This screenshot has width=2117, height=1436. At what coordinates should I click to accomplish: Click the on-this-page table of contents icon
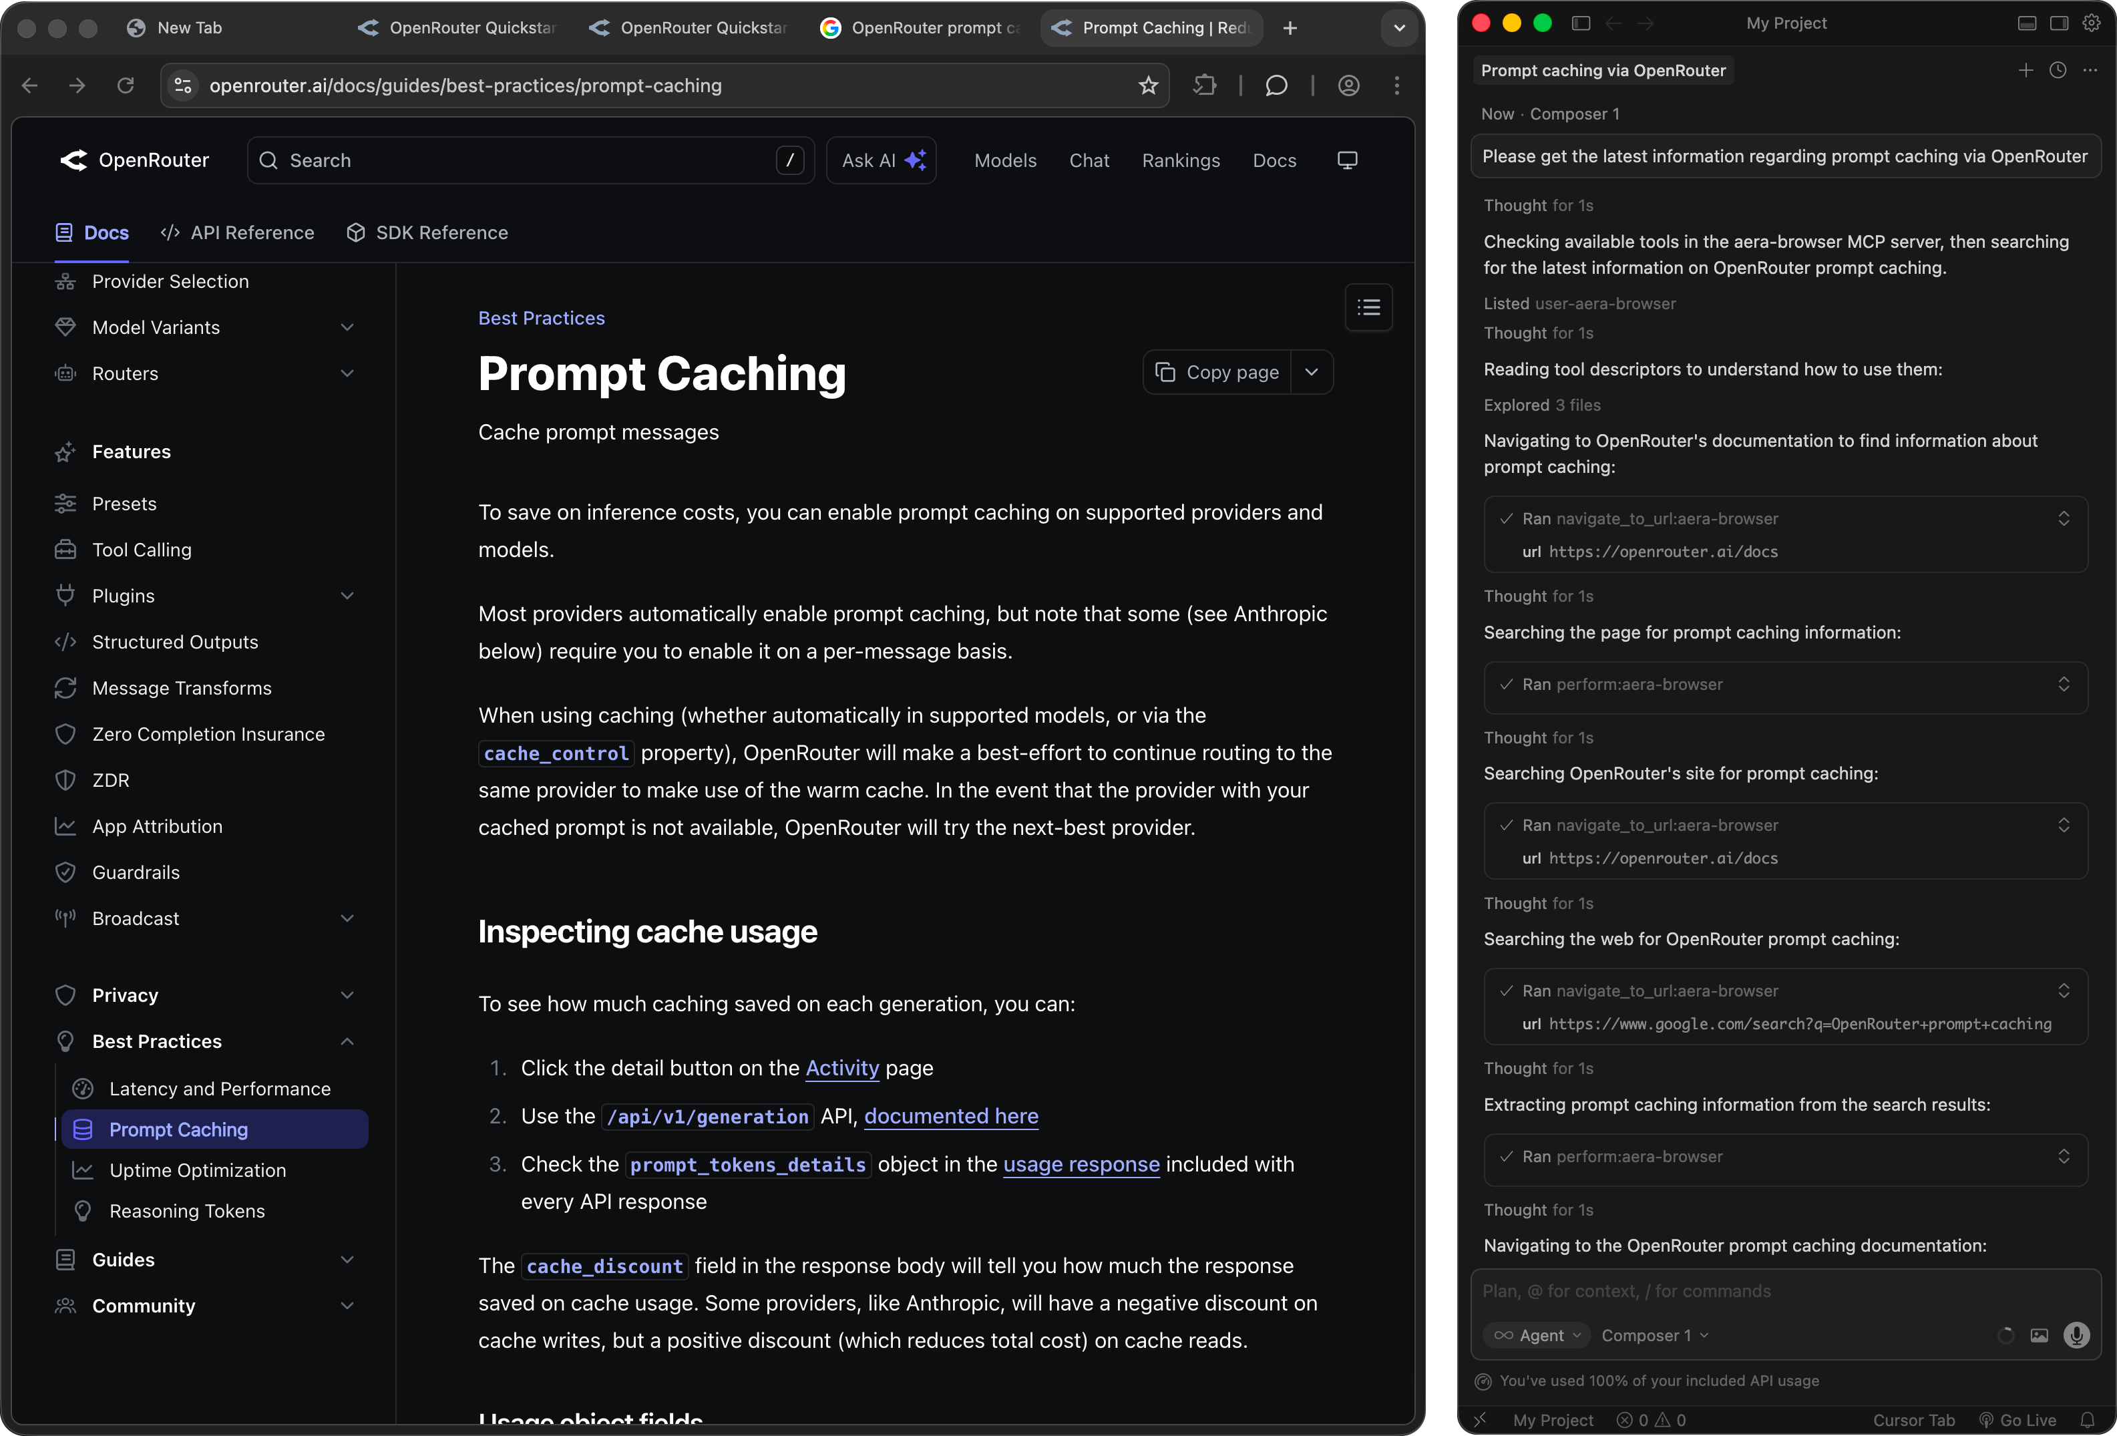pos(1368,308)
